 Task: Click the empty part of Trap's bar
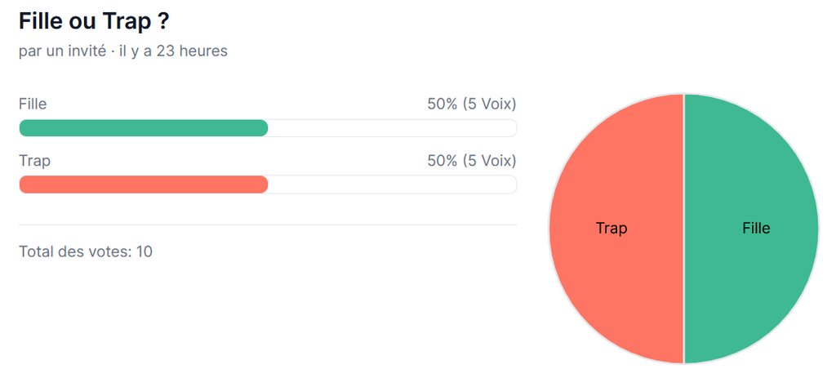(392, 185)
